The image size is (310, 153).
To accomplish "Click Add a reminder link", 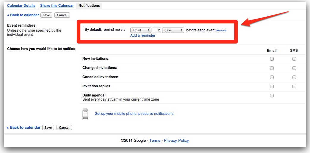I will [143, 36].
